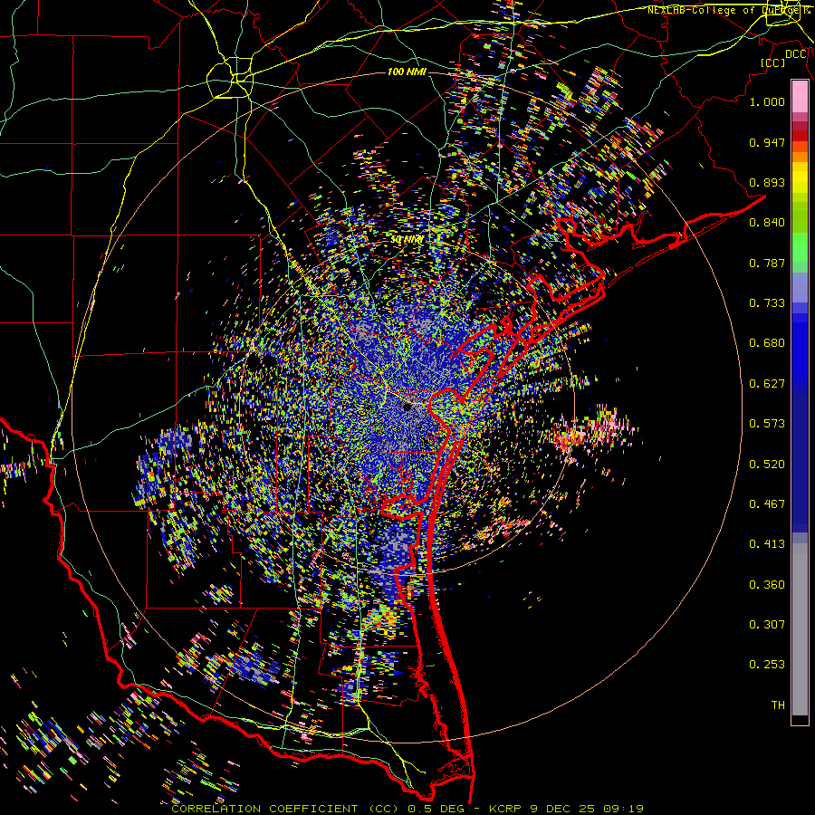Select the 0.947 scale value
The height and width of the screenshot is (815, 815).
coord(767,142)
